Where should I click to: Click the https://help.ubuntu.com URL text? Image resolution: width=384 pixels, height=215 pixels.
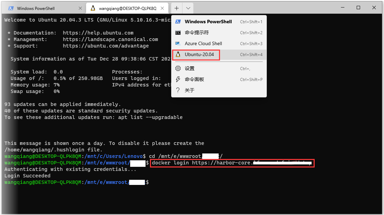click(x=98, y=33)
